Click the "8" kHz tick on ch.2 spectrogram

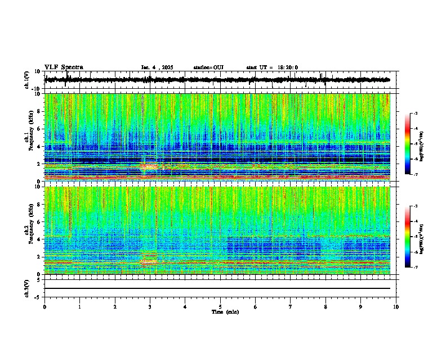tap(39, 205)
